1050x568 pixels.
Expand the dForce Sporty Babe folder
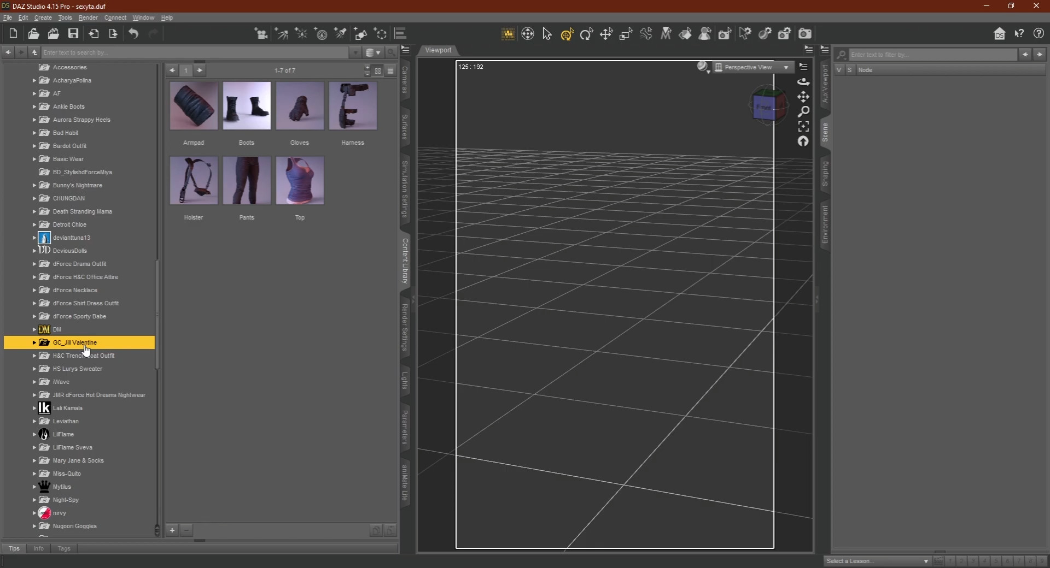34,316
